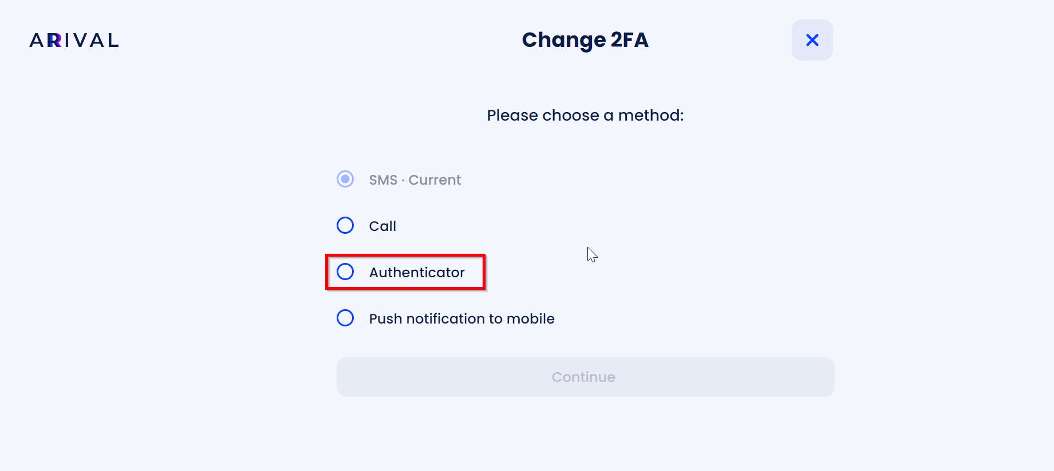Click the Arival logo
Screen dimensions: 1054x471
[x=74, y=40]
